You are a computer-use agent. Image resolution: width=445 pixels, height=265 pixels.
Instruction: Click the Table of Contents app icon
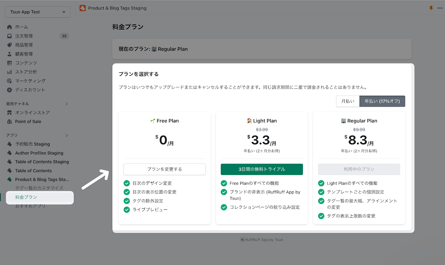(9, 171)
